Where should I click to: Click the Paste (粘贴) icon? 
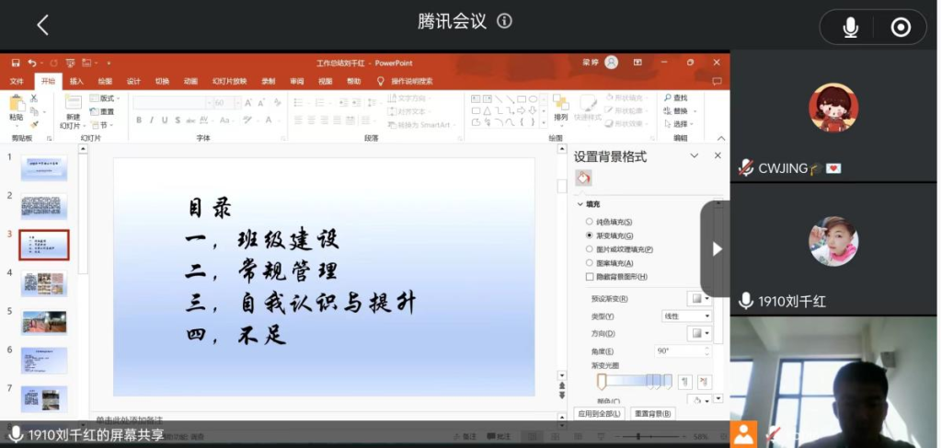pos(17,107)
